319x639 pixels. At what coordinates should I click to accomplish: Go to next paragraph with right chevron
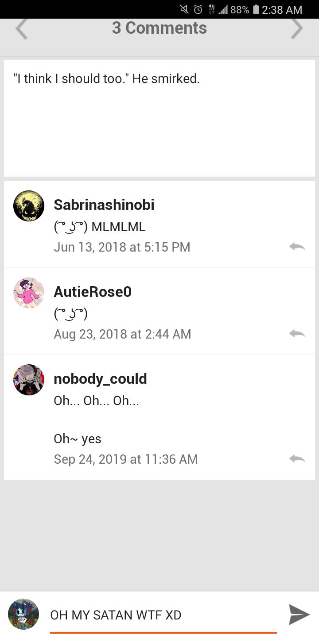(x=297, y=28)
